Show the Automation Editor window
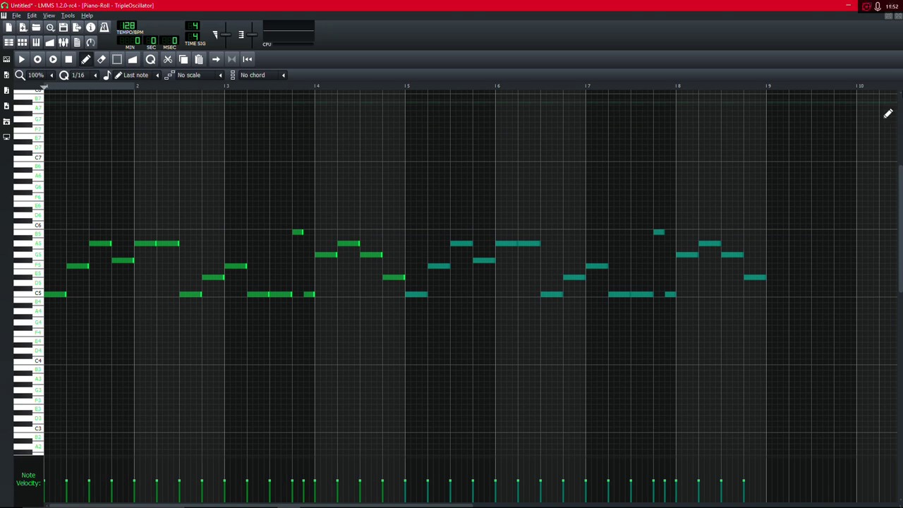Image resolution: width=903 pixels, height=508 pixels. coord(50,42)
